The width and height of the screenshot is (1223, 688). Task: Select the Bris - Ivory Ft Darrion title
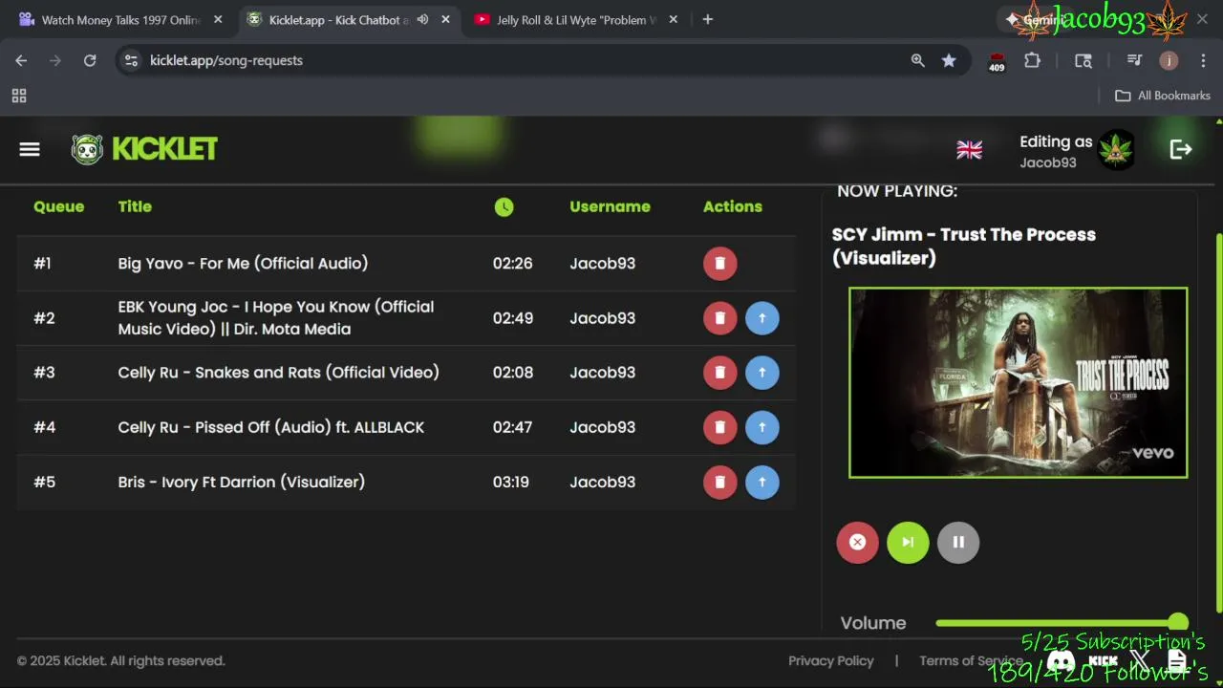(242, 483)
